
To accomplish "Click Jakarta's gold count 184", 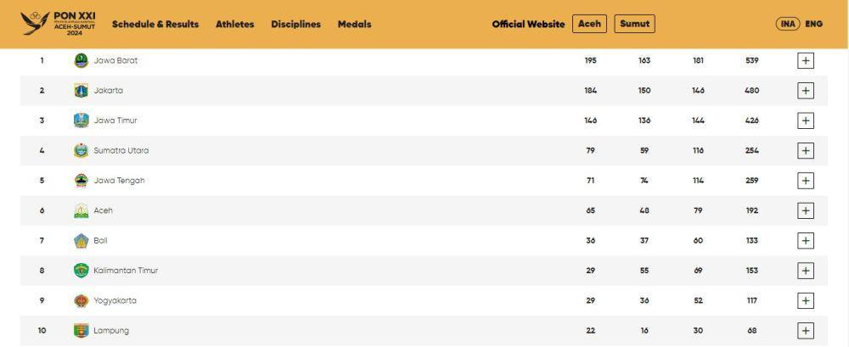I will [590, 91].
